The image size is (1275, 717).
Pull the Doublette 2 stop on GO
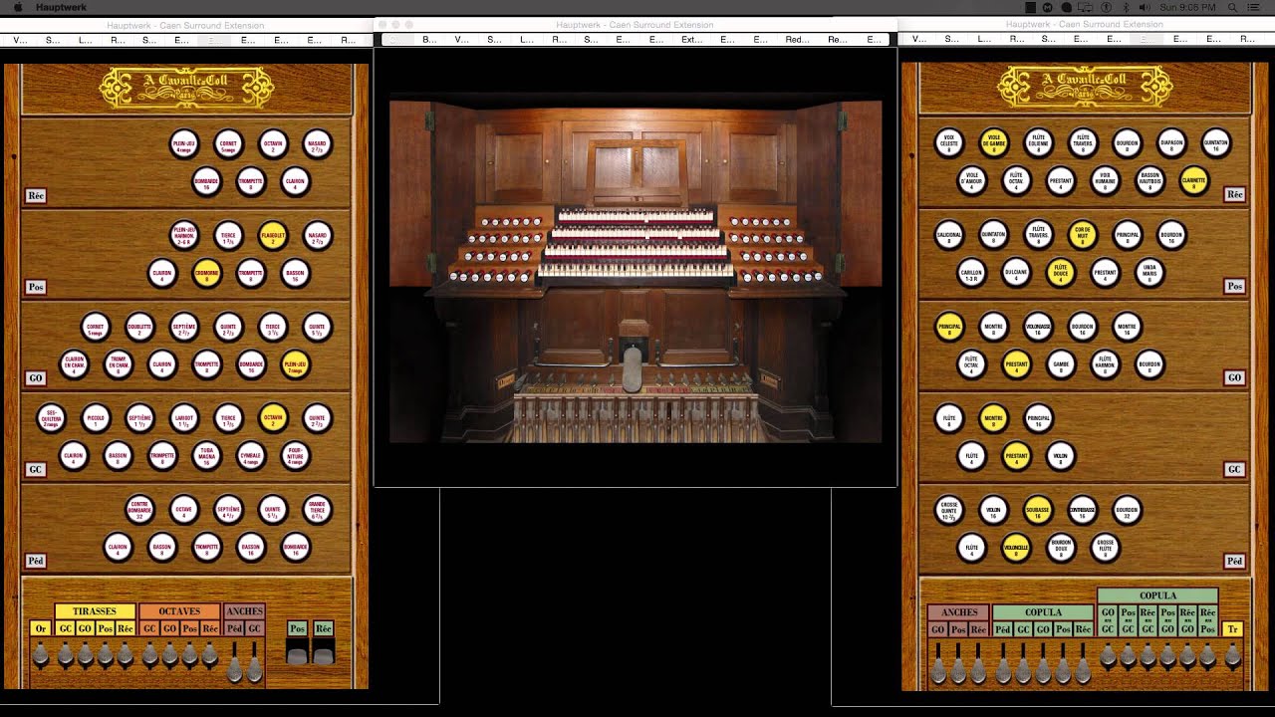tap(139, 328)
